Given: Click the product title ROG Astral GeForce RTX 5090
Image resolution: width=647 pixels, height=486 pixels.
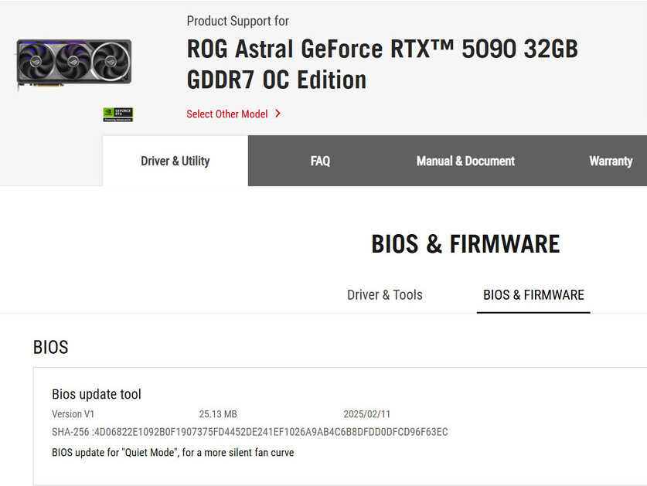Looking at the screenshot, I should [x=382, y=64].
